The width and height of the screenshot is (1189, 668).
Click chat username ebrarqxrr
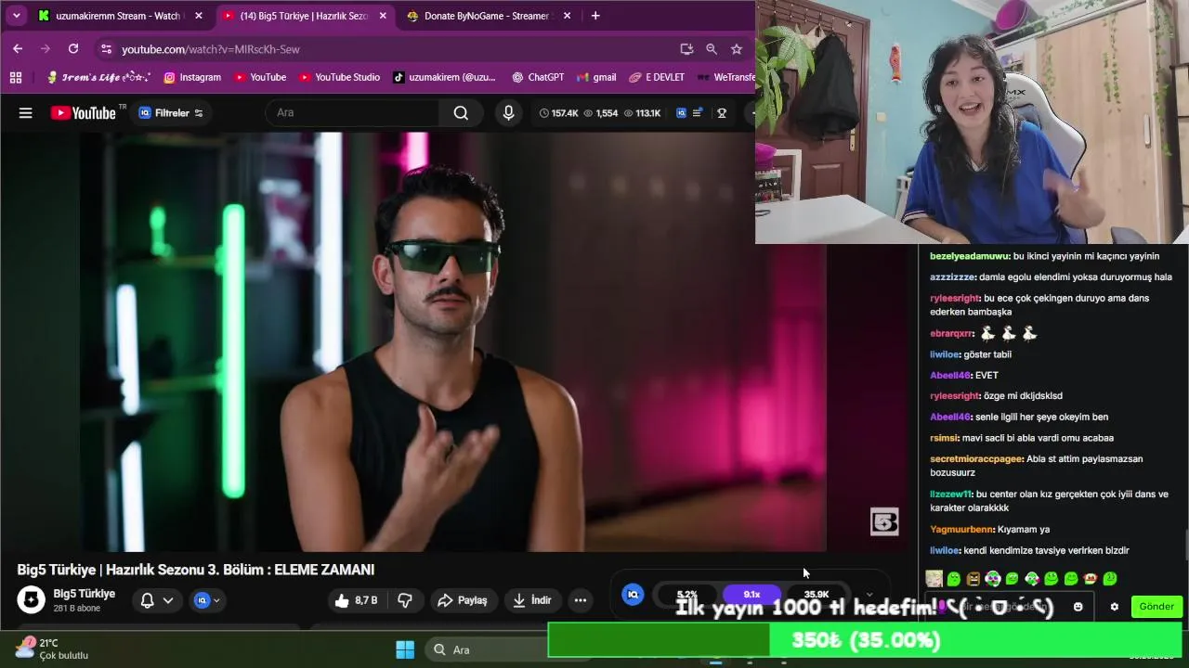point(952,333)
